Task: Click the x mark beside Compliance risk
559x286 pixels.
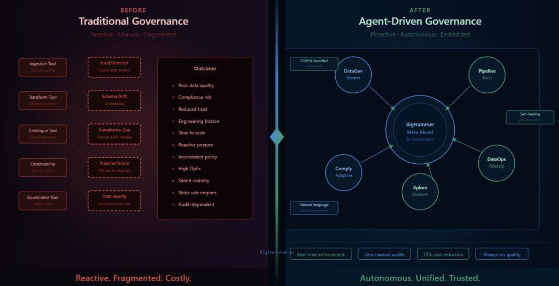Action: 173,97
